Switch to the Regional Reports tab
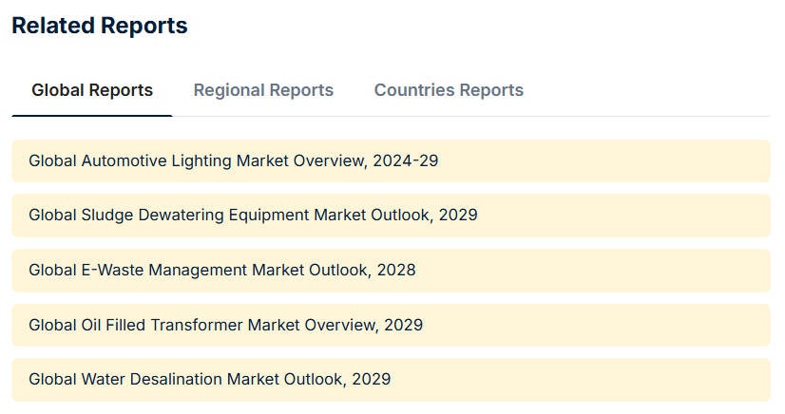 [x=263, y=90]
